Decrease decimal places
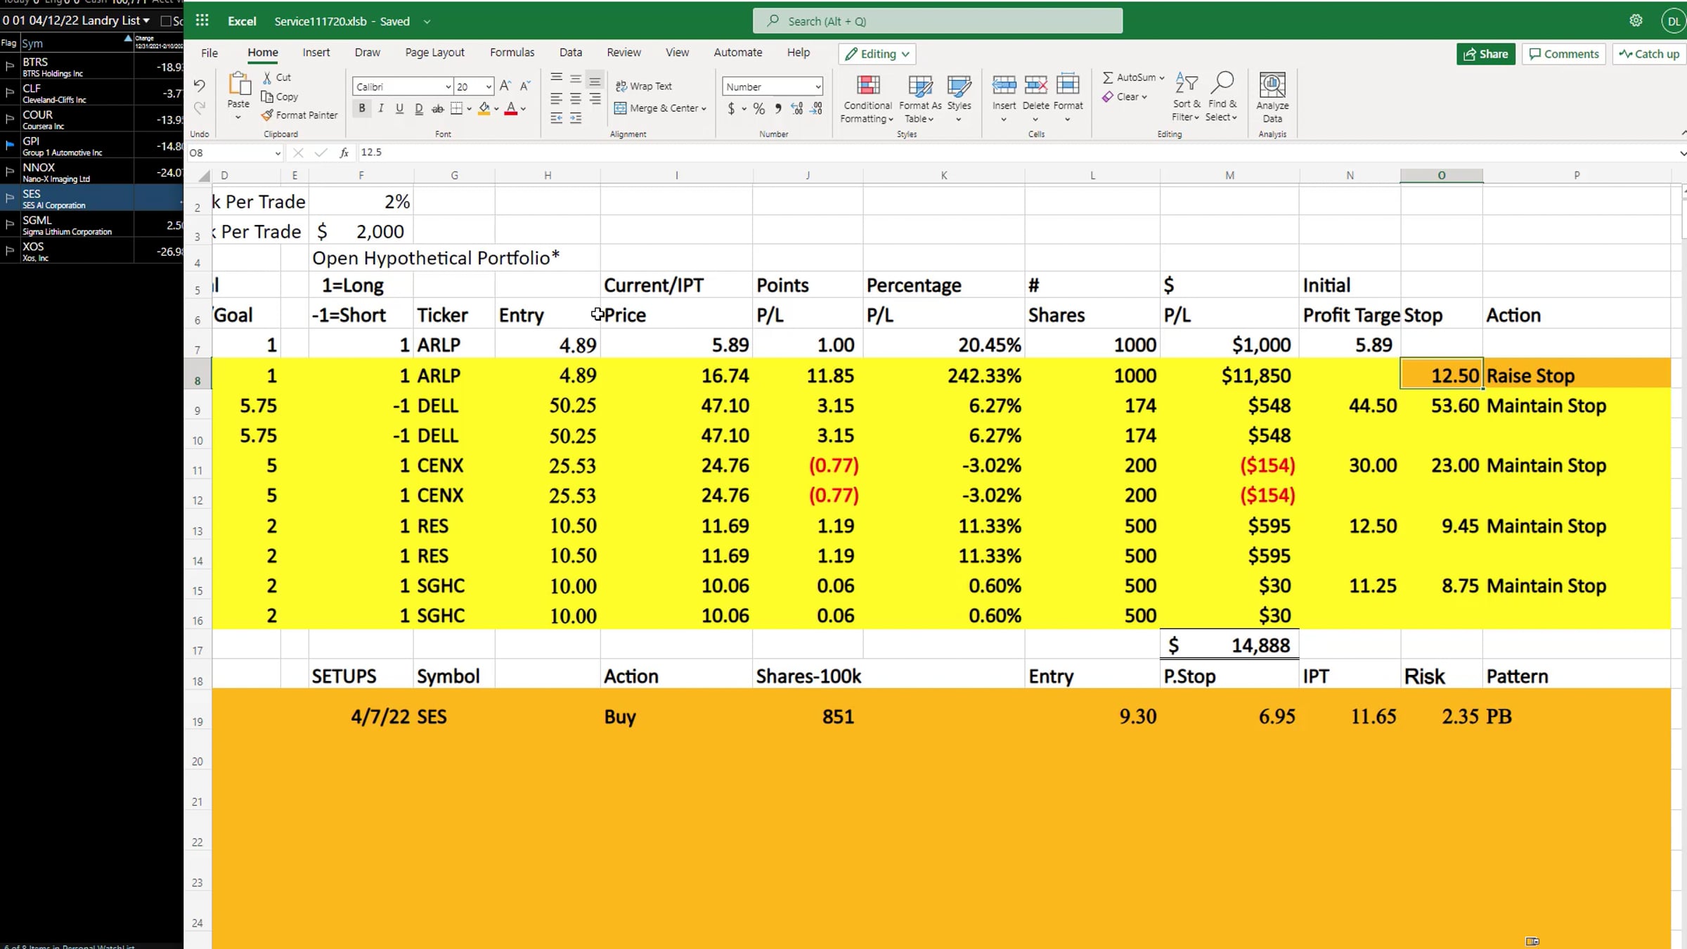The height and width of the screenshot is (949, 1687). coord(816,108)
